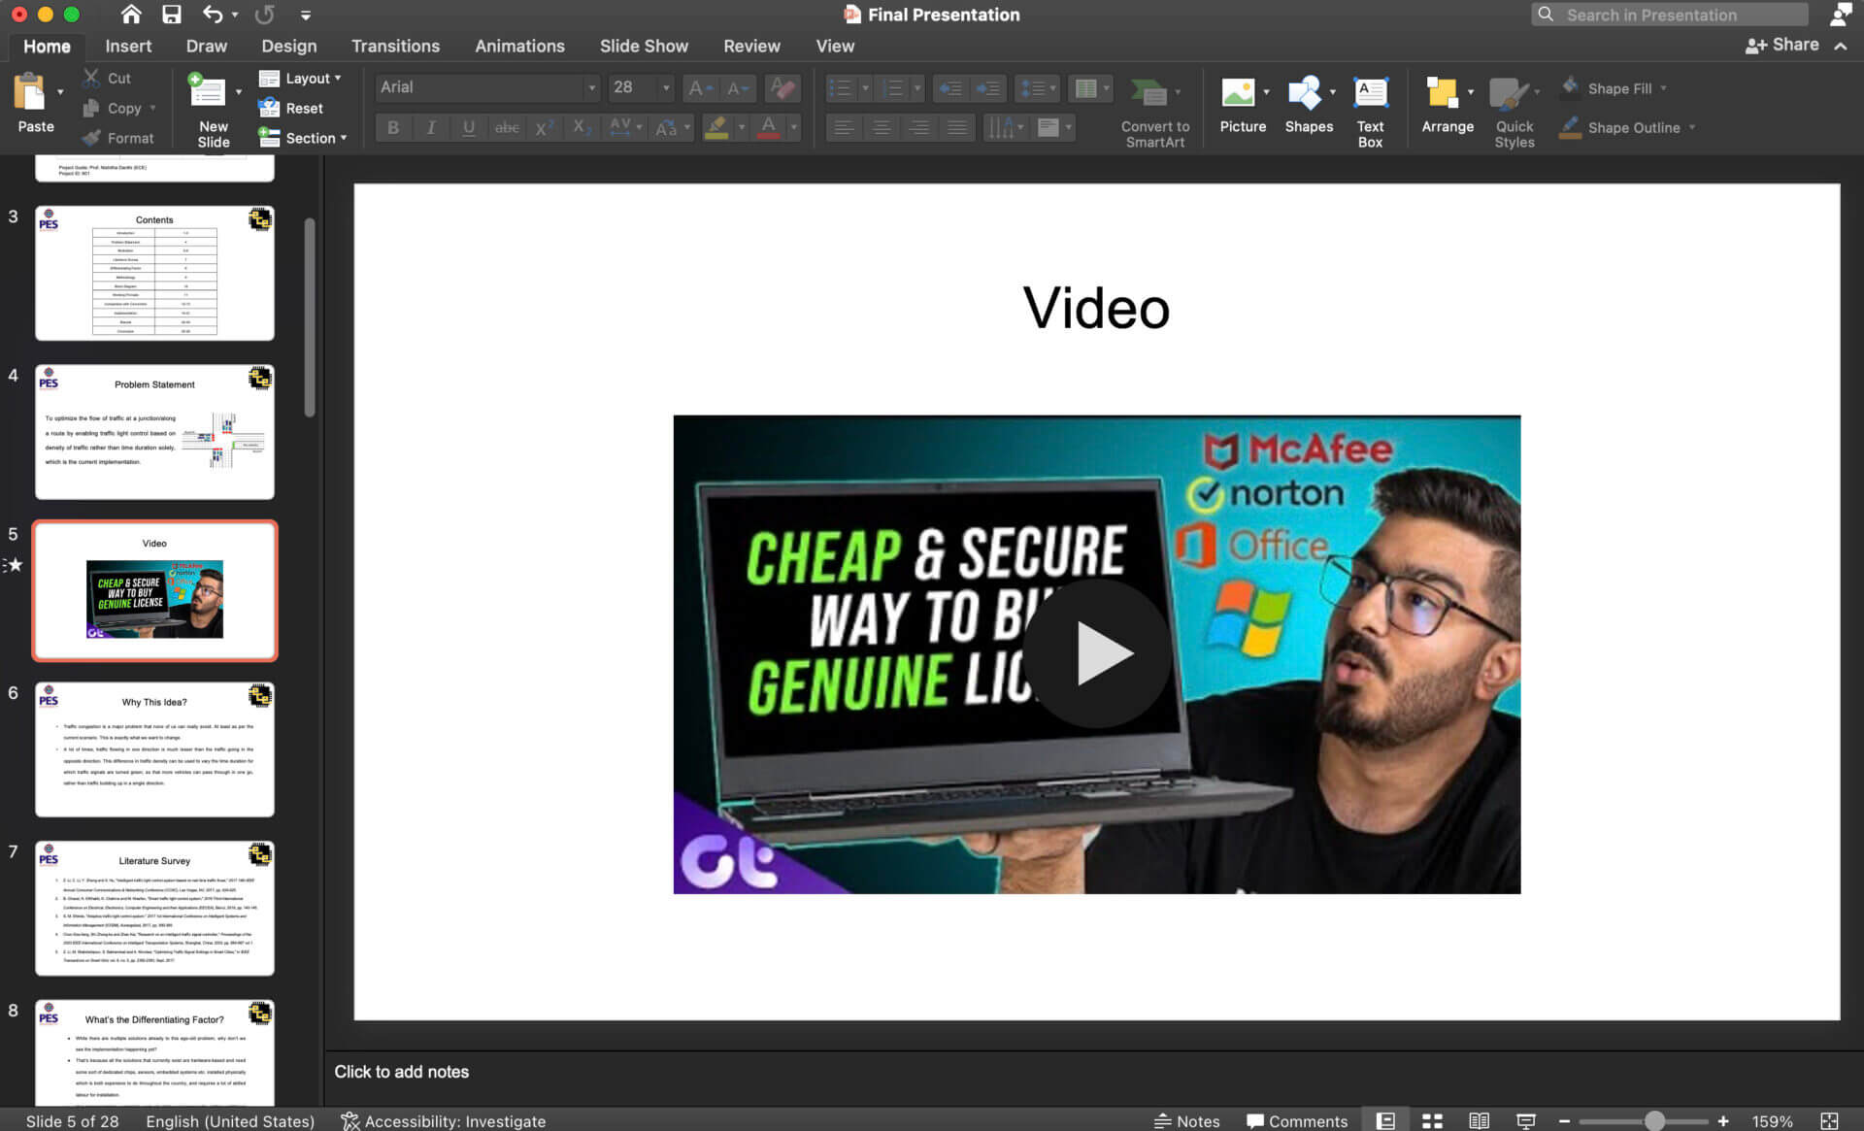Click to add notes area
1864x1131 pixels.
point(401,1072)
